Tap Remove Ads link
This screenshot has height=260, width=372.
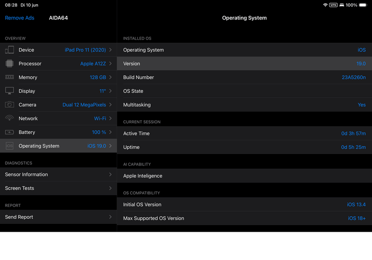[x=20, y=18]
